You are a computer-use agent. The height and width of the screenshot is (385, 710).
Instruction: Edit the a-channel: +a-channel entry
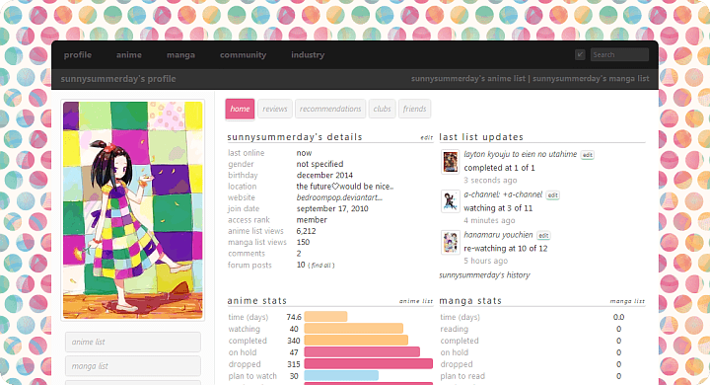(552, 195)
